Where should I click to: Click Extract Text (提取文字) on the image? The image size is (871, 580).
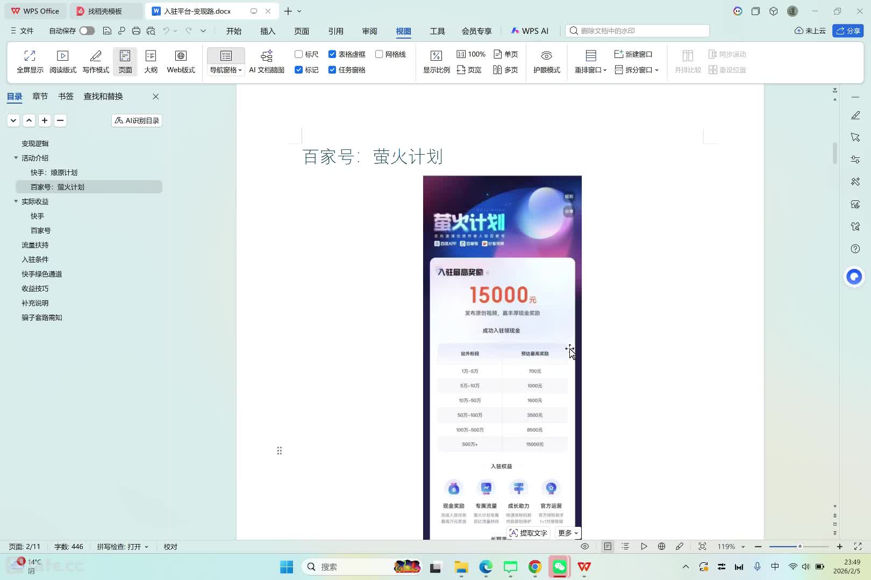[528, 533]
